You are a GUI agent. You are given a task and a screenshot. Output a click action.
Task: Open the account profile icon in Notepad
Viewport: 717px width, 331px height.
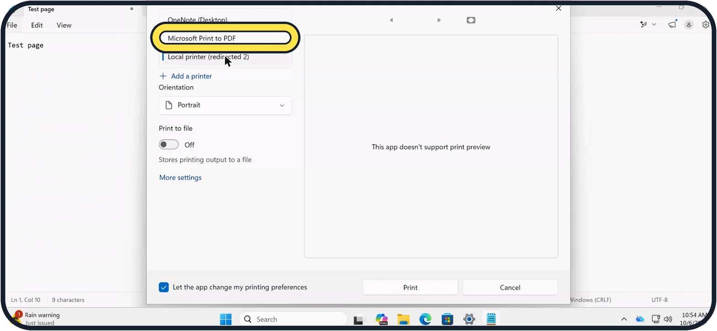coord(689,25)
